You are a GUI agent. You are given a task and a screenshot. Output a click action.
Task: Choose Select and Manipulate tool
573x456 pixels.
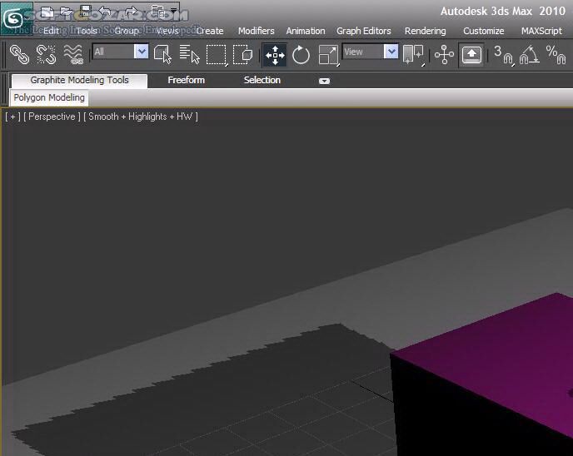click(444, 55)
